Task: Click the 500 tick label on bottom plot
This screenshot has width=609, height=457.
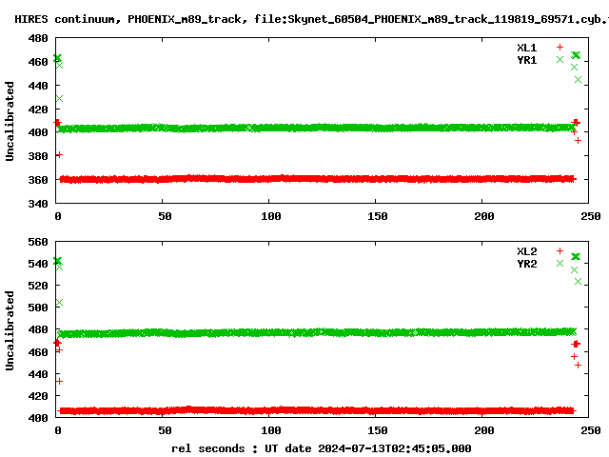Action: (x=38, y=308)
